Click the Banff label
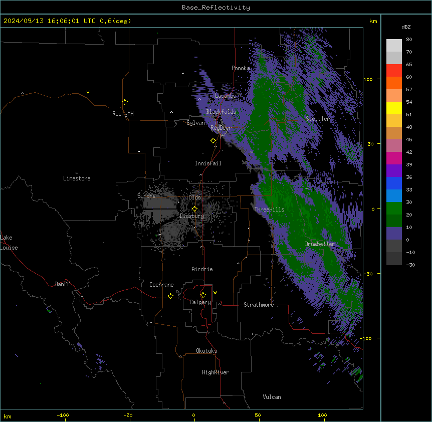Image resolution: width=432 pixels, height=422 pixels. [62, 284]
